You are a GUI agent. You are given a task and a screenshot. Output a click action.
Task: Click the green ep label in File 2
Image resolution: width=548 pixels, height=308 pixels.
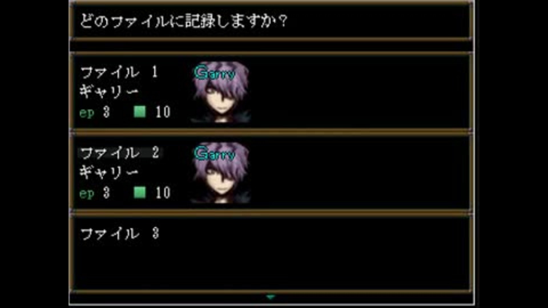[87, 194]
